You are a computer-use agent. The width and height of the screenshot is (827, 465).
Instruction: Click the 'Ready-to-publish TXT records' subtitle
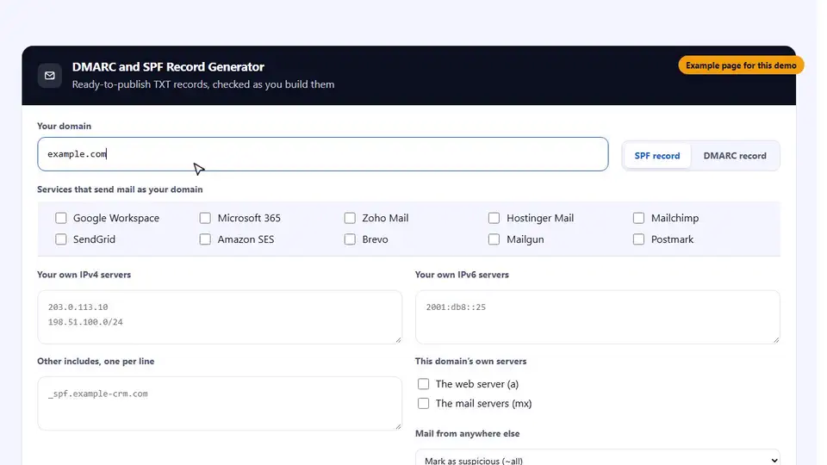pyautogui.click(x=203, y=84)
